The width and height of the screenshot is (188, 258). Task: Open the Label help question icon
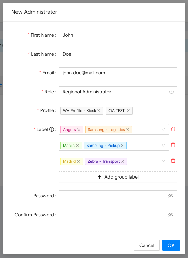[x=52, y=129]
